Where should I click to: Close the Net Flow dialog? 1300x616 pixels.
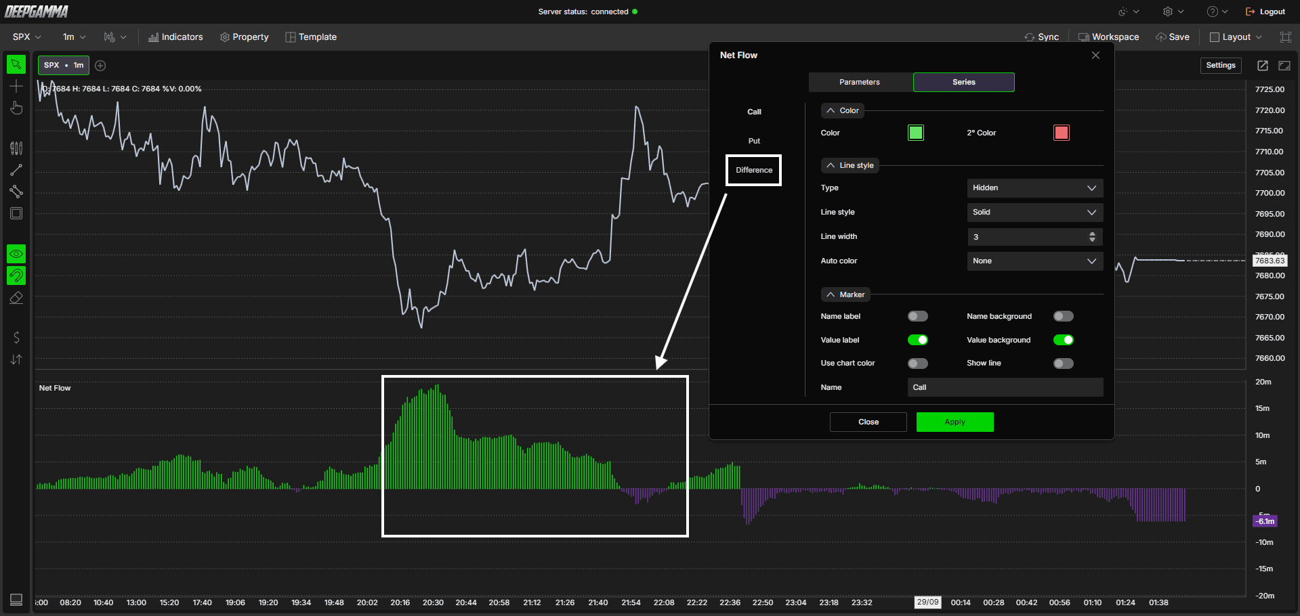(x=1095, y=56)
